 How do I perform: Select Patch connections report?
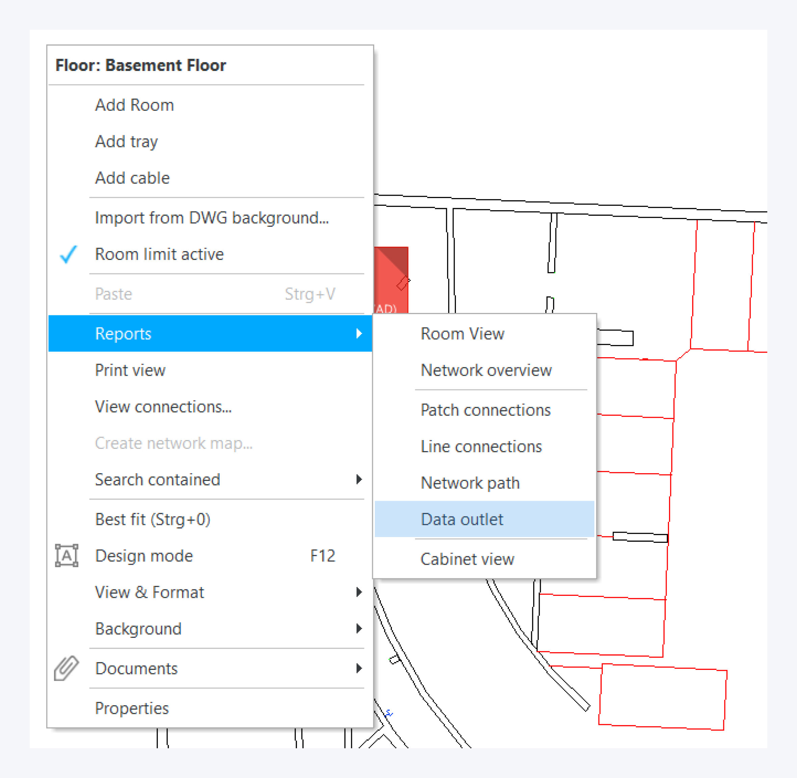click(x=486, y=410)
